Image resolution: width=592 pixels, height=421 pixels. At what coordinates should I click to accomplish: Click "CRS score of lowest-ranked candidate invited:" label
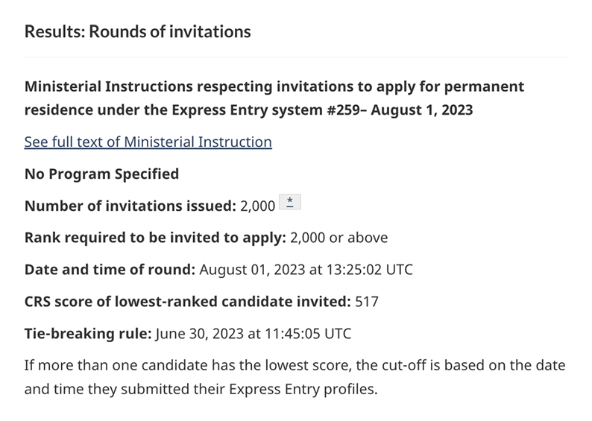click(186, 302)
